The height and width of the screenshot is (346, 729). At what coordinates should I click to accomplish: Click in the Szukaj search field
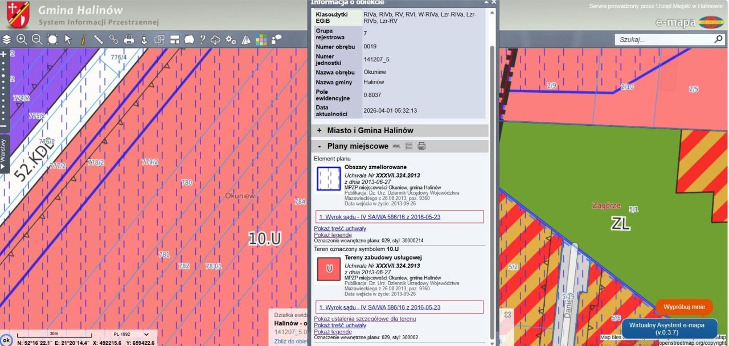[662, 40]
